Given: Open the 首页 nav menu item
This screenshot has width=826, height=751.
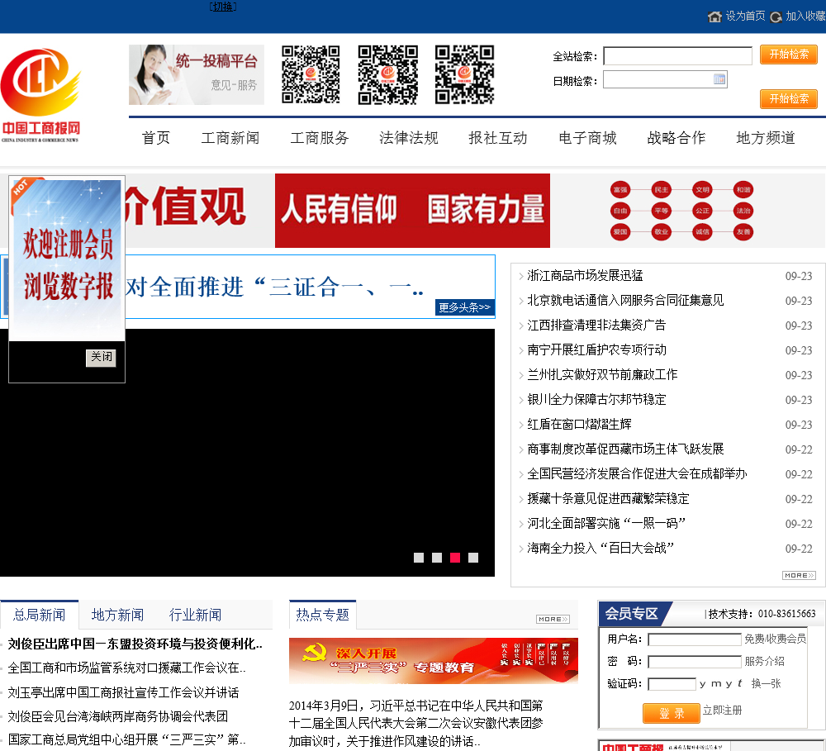Looking at the screenshot, I should (156, 138).
